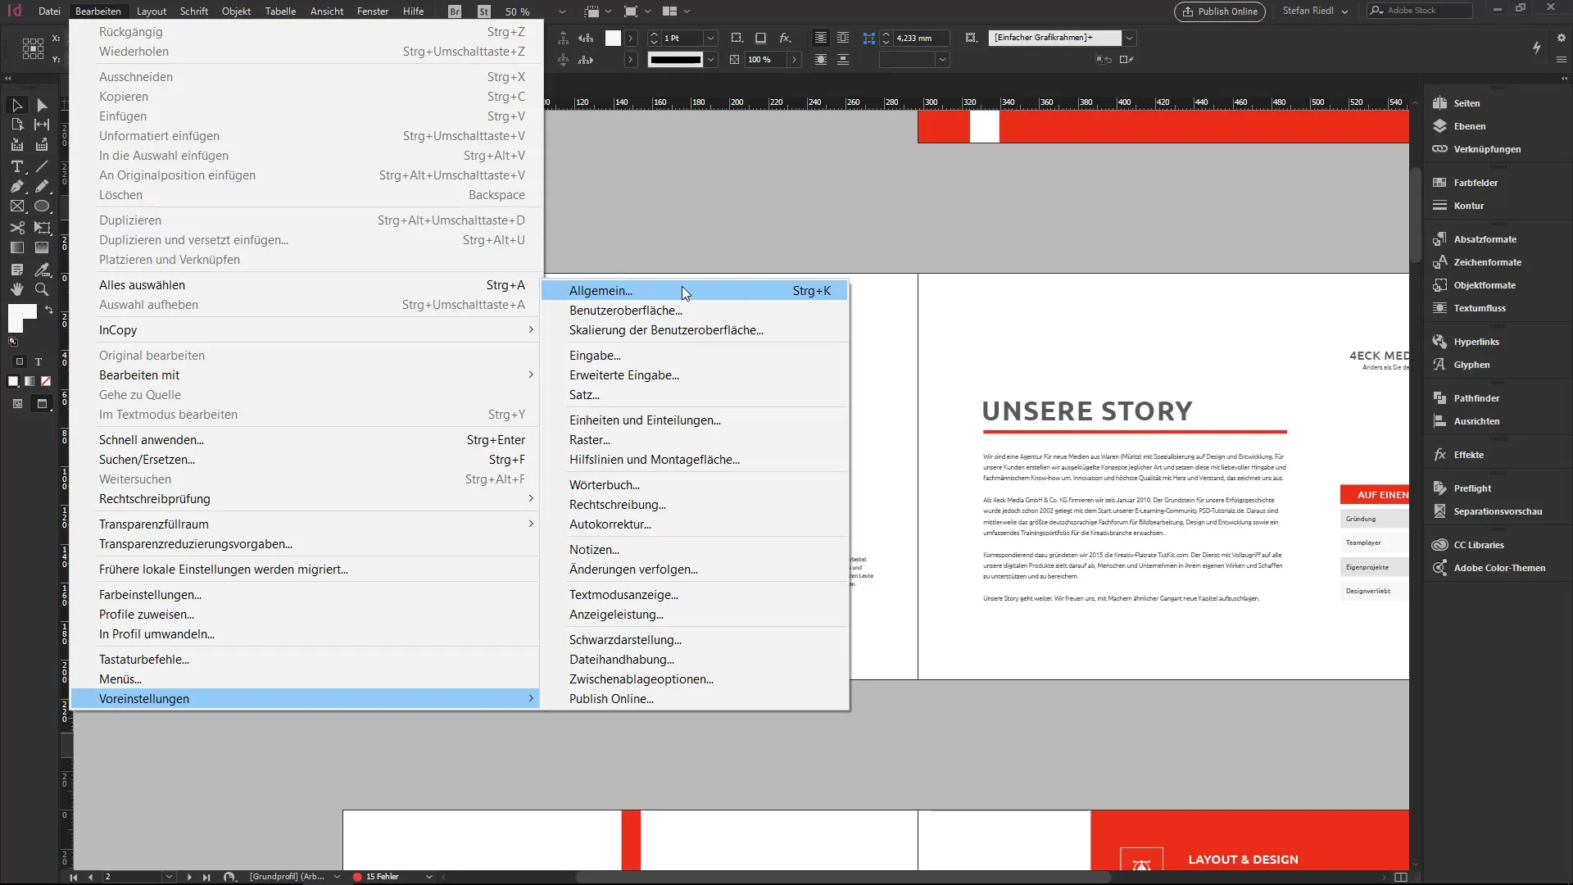Toggle wrap around bounding box
The width and height of the screenshot is (1573, 885).
(843, 38)
